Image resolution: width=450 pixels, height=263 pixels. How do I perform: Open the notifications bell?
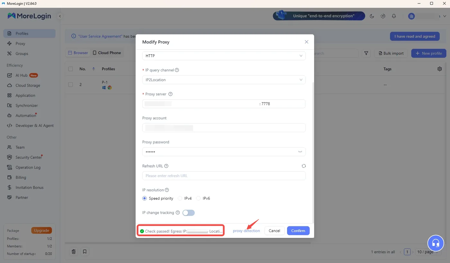[394, 16]
